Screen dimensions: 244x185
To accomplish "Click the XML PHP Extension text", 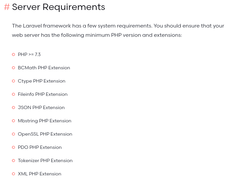I will click(x=40, y=174).
